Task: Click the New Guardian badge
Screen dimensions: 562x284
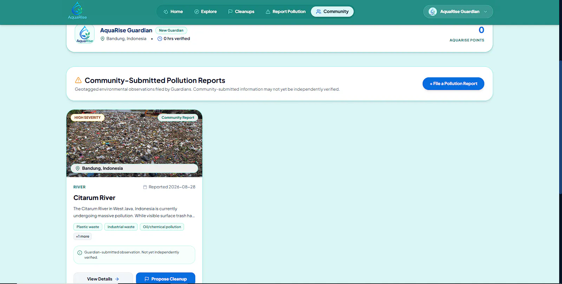Action: pos(171,31)
